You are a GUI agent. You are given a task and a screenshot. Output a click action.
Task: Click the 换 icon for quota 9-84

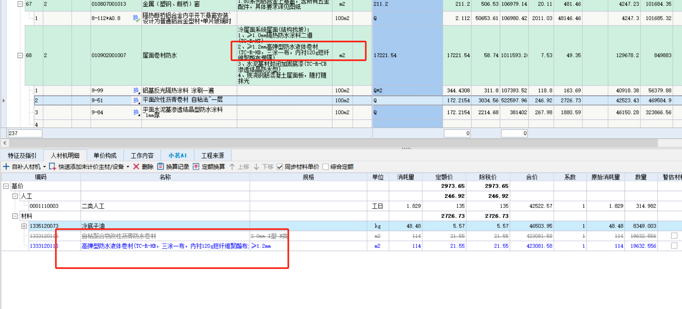tap(136, 113)
